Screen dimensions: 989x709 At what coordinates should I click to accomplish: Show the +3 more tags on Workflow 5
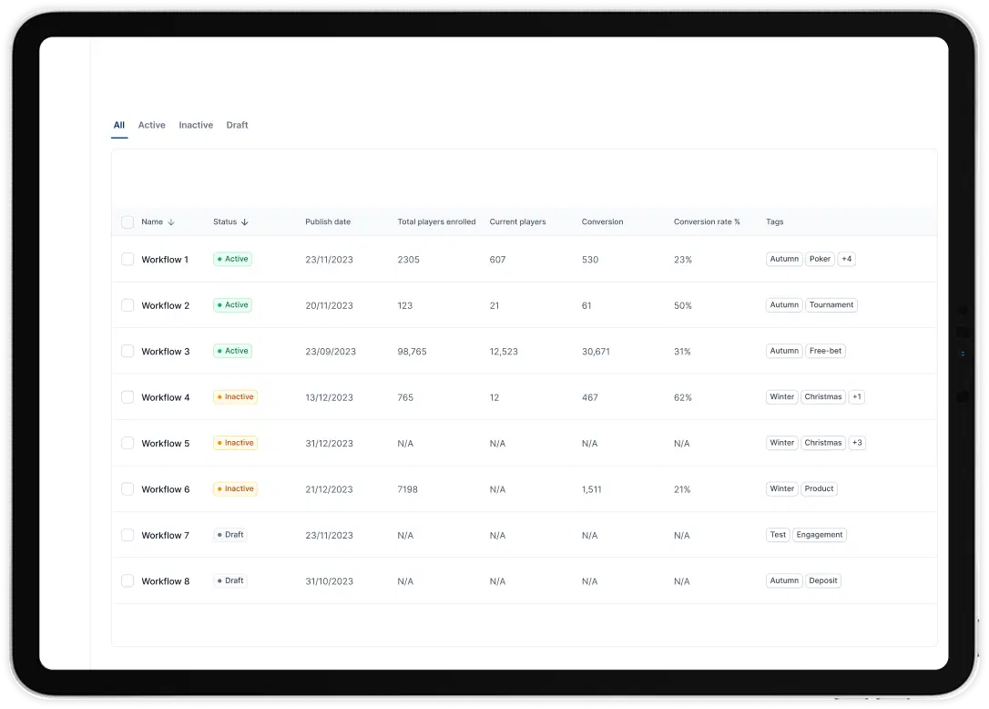coord(857,443)
